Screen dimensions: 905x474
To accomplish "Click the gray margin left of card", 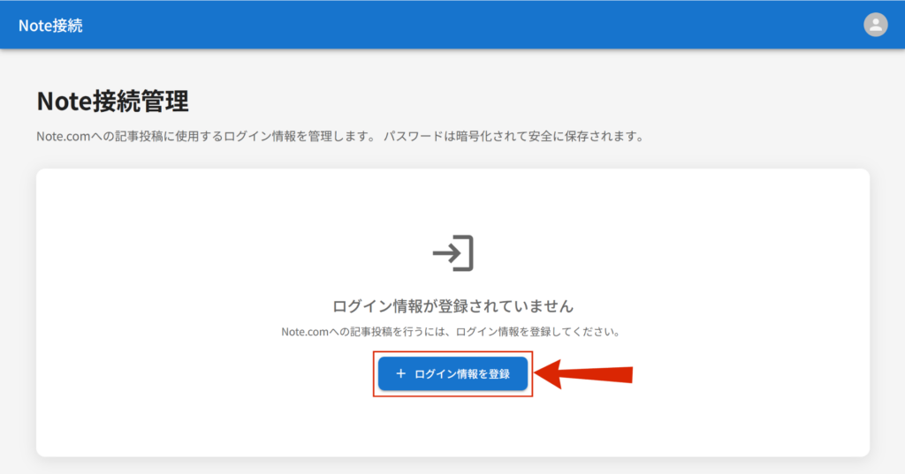I will click(18, 309).
